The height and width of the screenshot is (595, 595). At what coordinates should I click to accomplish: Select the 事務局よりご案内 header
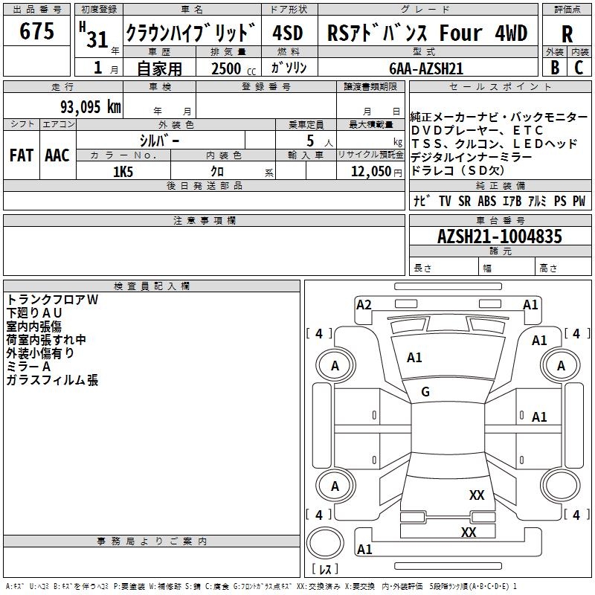(152, 541)
